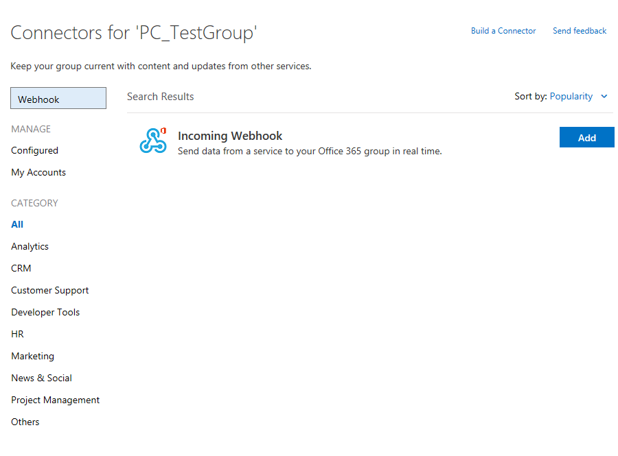Show Project Management connectors
This screenshot has width=618, height=456.
click(55, 400)
